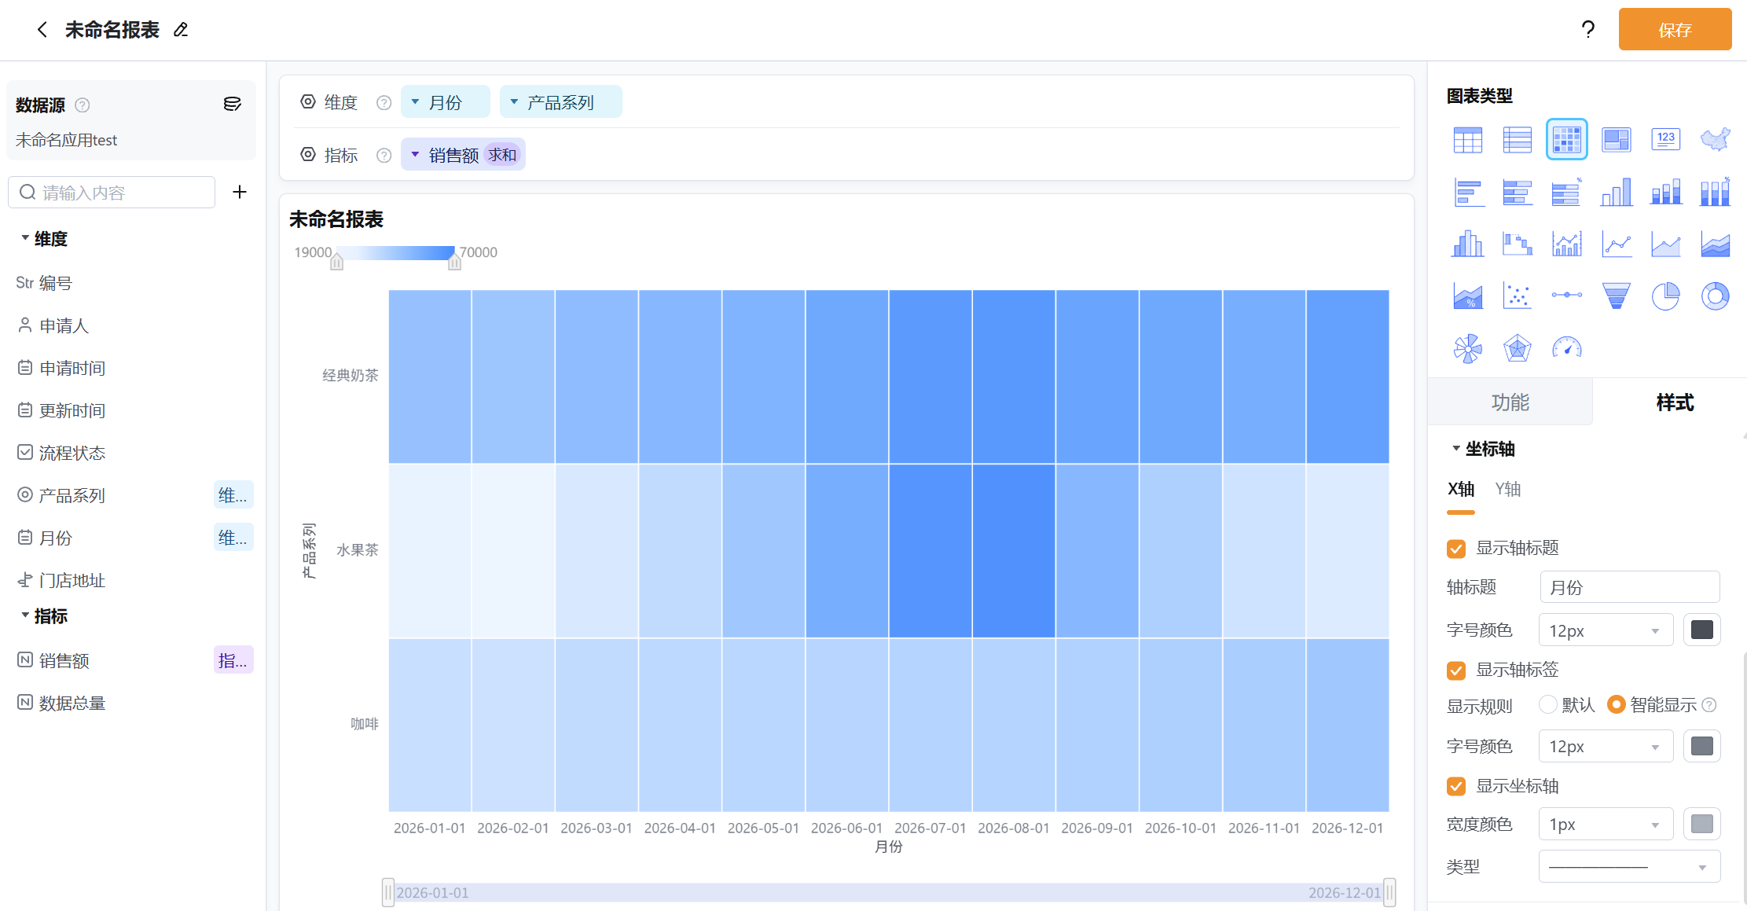Switch to the 功能 tab
Viewport: 1747px width, 911px height.
tap(1510, 402)
